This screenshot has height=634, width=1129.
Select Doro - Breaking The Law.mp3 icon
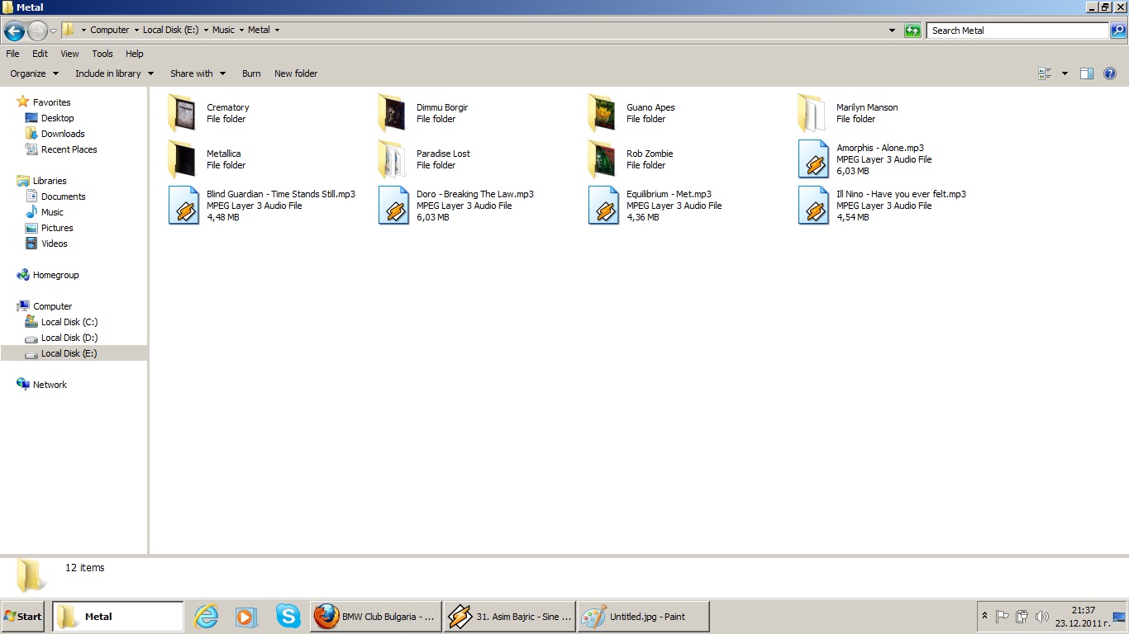(x=393, y=206)
